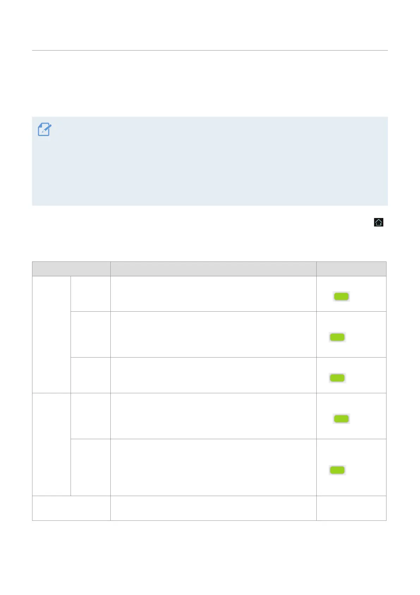Screen dimensions: 420x595
Task: Select the bottom row's leftmost cell
Action: pos(71,508)
